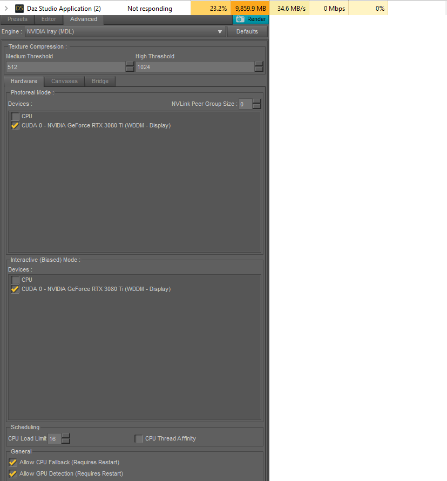Click the 9,859.9 MB memory cell
This screenshot has height=481, width=447.
coord(250,8)
